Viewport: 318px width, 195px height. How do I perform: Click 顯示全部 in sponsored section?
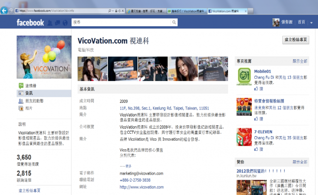click(300, 162)
